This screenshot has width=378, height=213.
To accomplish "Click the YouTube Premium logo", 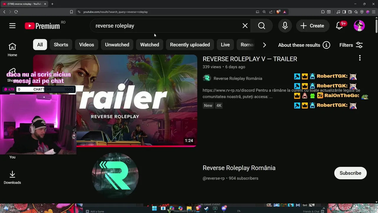I will point(42,26).
